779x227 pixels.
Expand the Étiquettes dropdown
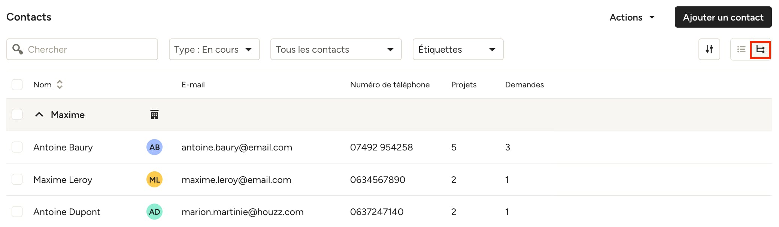[458, 49]
